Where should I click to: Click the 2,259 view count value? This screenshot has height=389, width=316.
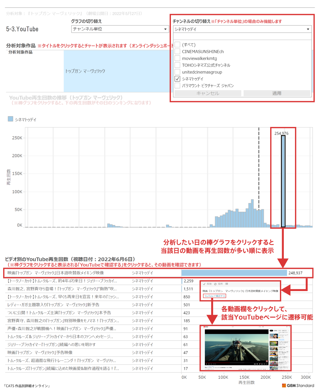189,281
